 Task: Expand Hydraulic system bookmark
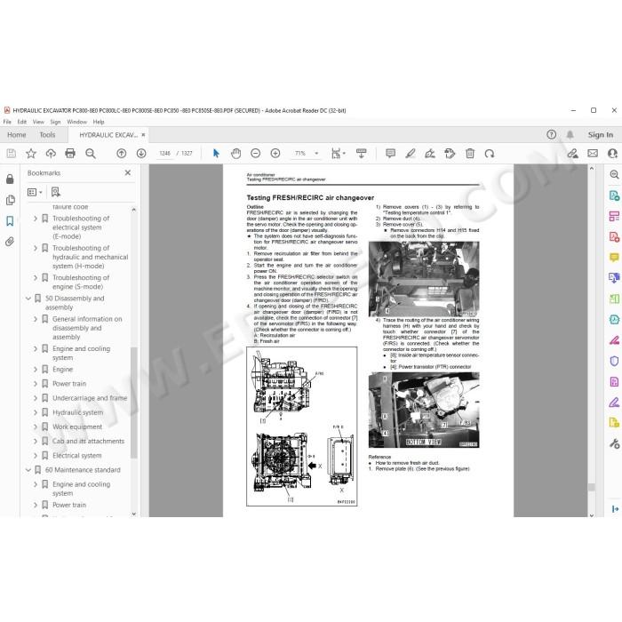point(36,412)
